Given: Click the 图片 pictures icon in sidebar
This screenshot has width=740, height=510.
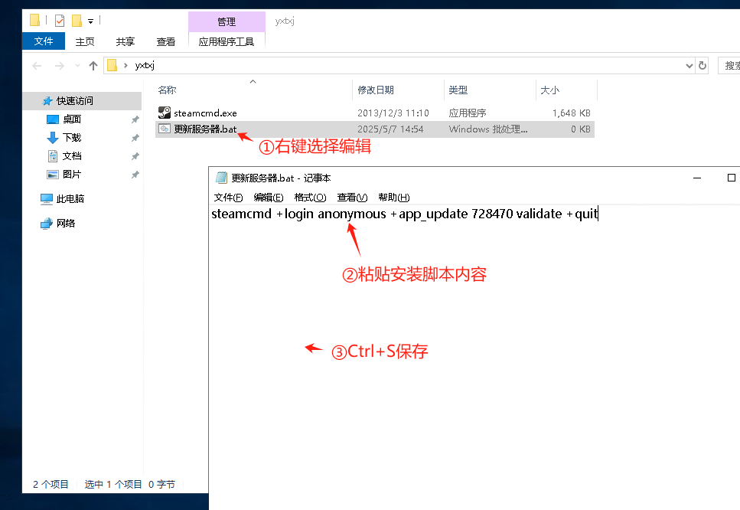Looking at the screenshot, I should 52,175.
